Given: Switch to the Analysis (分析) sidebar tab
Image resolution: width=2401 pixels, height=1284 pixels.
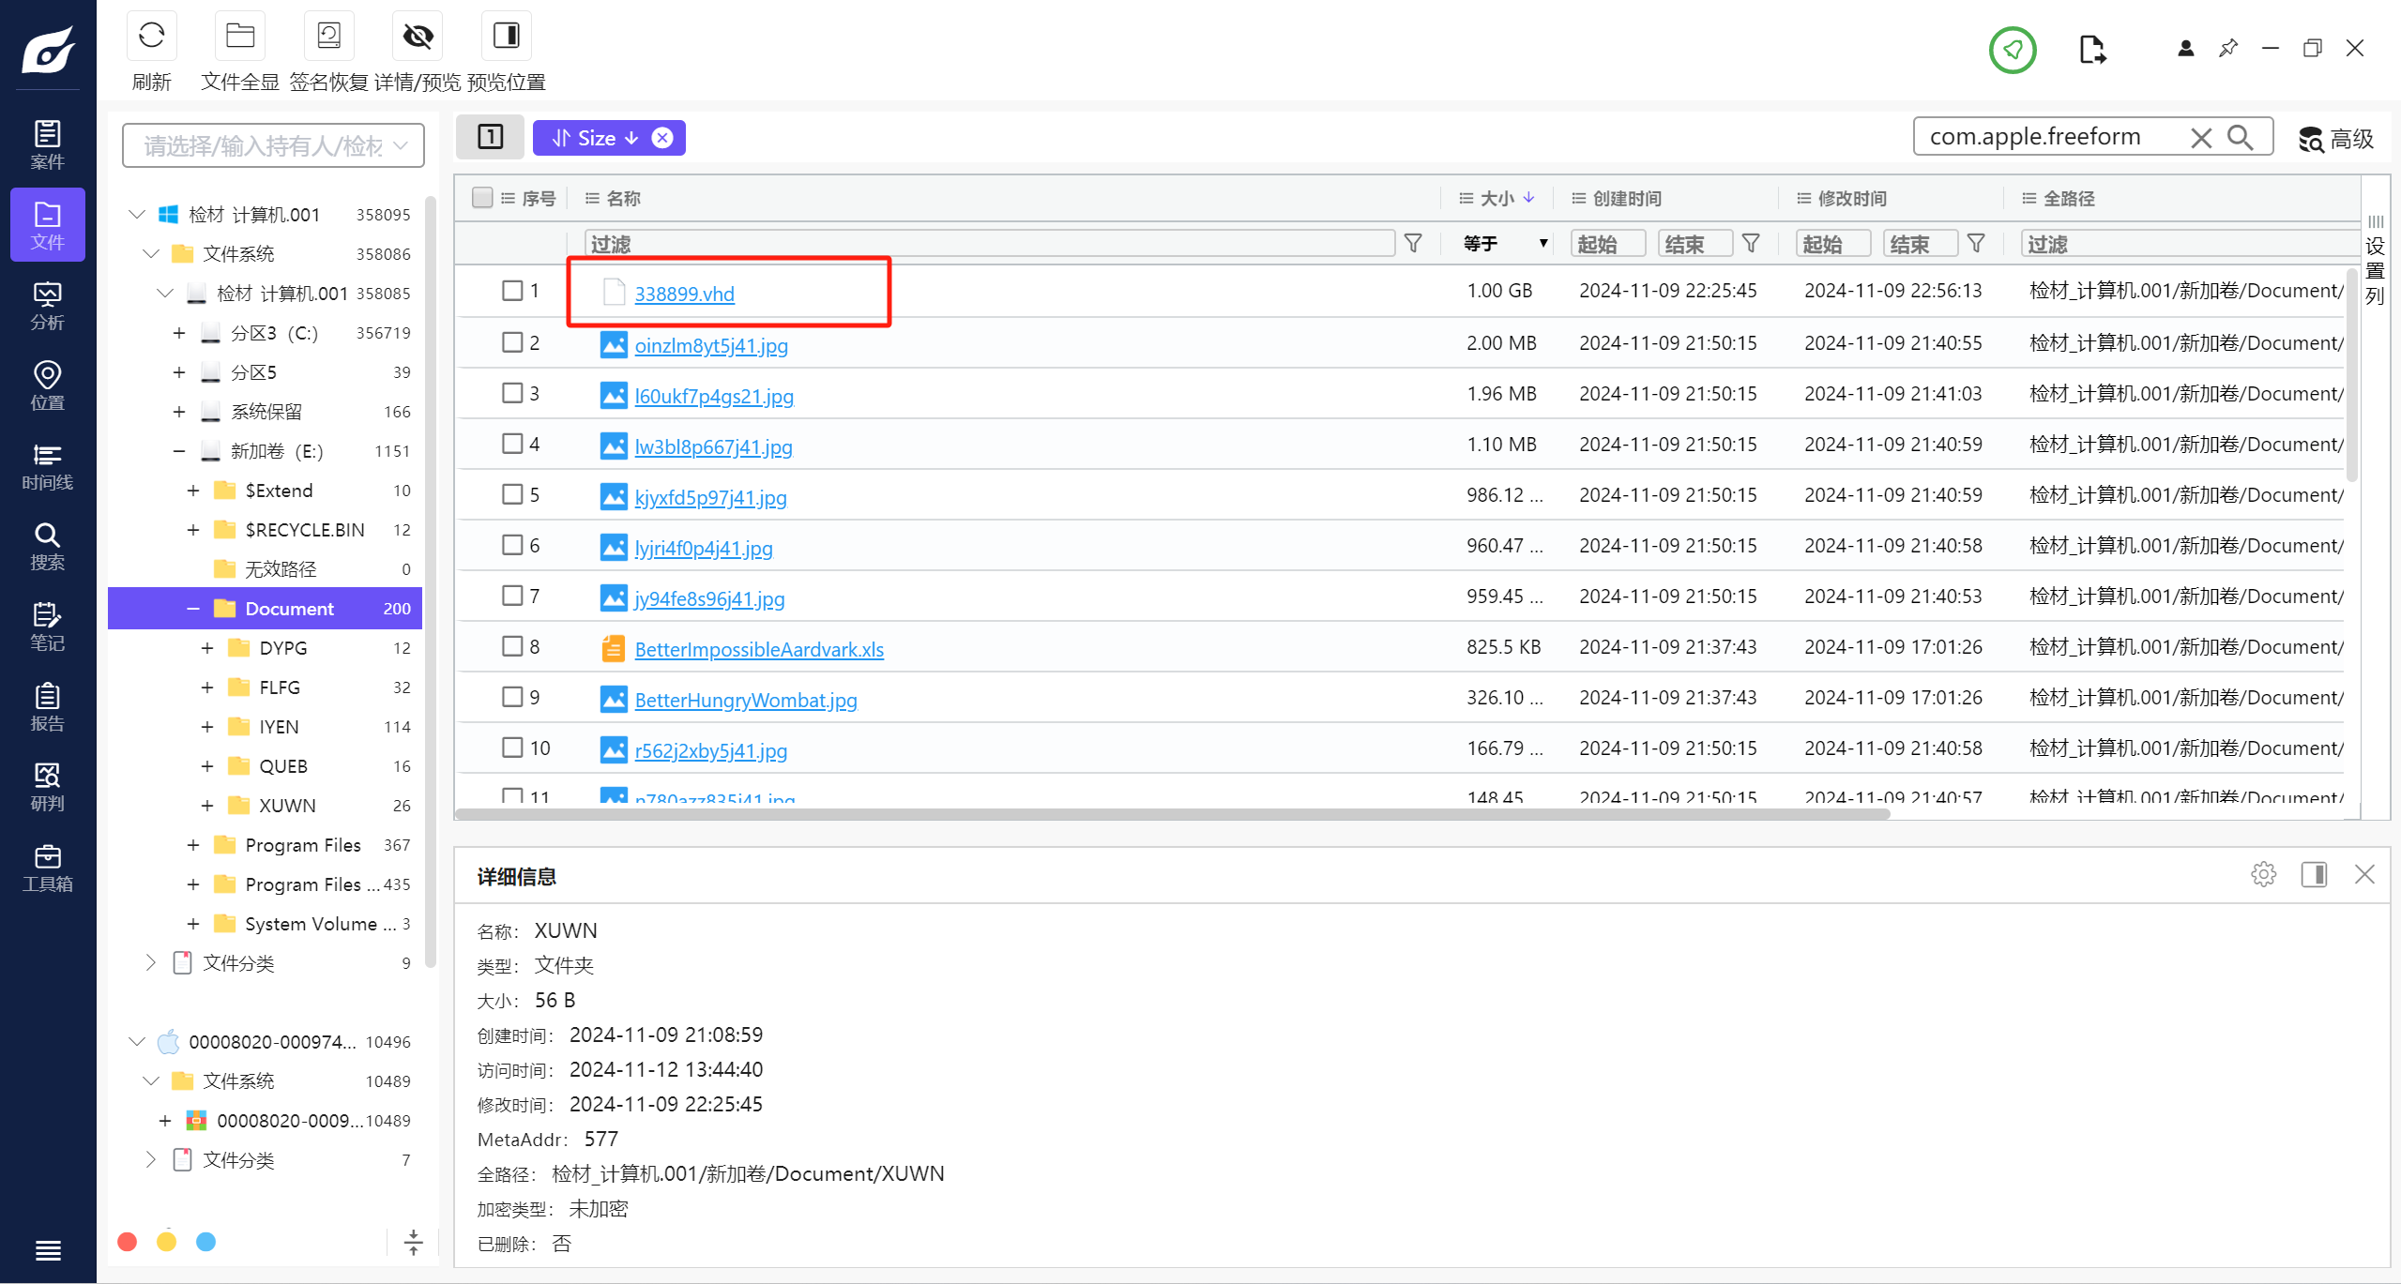Looking at the screenshot, I should (47, 306).
